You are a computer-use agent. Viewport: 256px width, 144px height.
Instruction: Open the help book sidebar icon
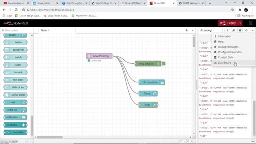tap(234, 30)
